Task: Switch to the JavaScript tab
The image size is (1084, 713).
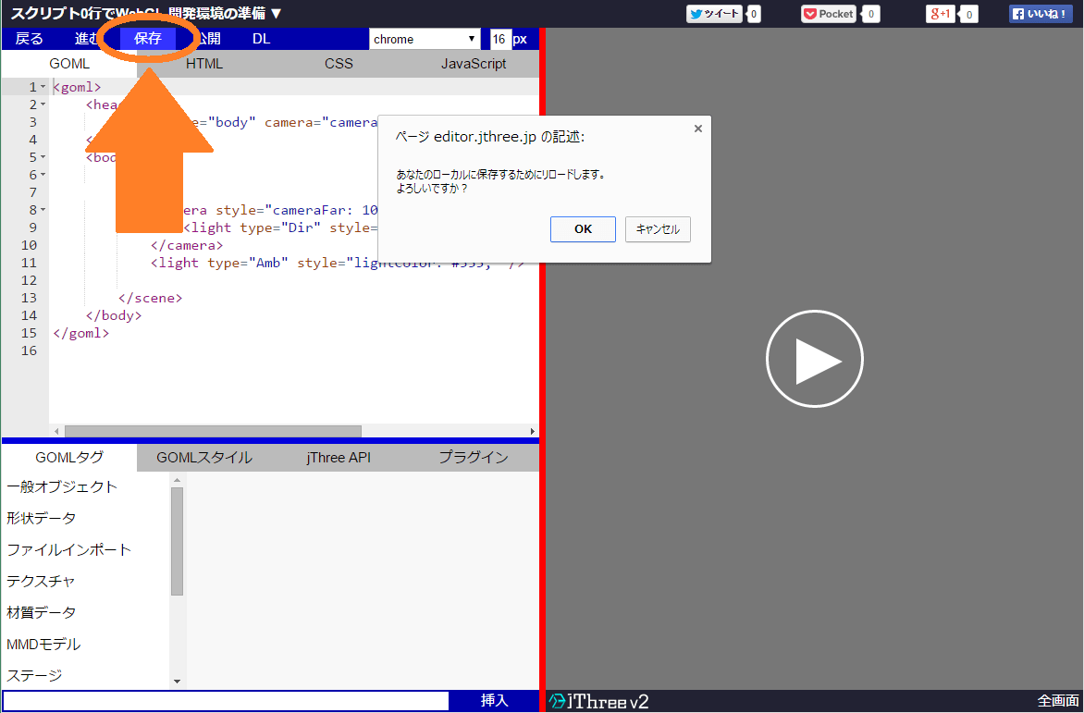Action: pos(474,64)
